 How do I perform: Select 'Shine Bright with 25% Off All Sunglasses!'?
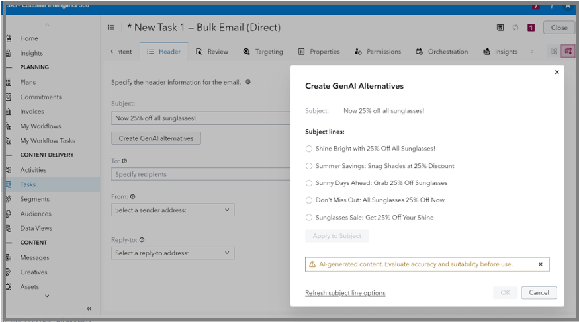click(309, 149)
